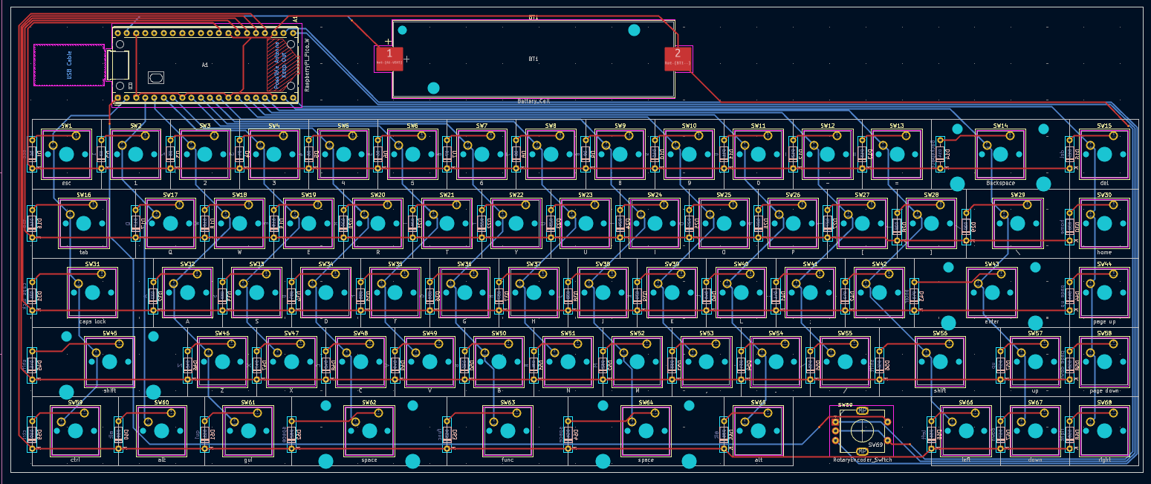Click the diode near the home key SW30
The image size is (1151, 484).
[1070, 225]
